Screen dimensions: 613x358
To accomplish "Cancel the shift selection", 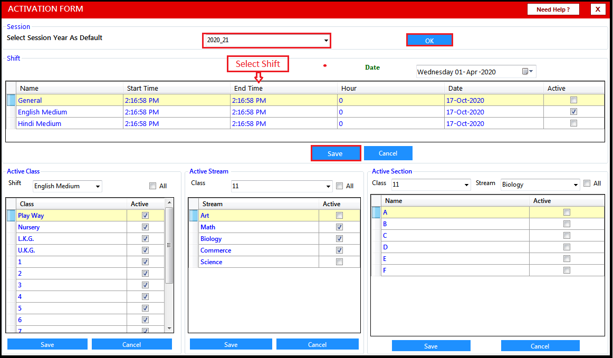I will tap(388, 153).
